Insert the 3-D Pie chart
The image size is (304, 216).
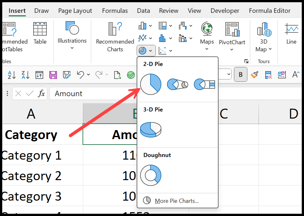(151, 129)
